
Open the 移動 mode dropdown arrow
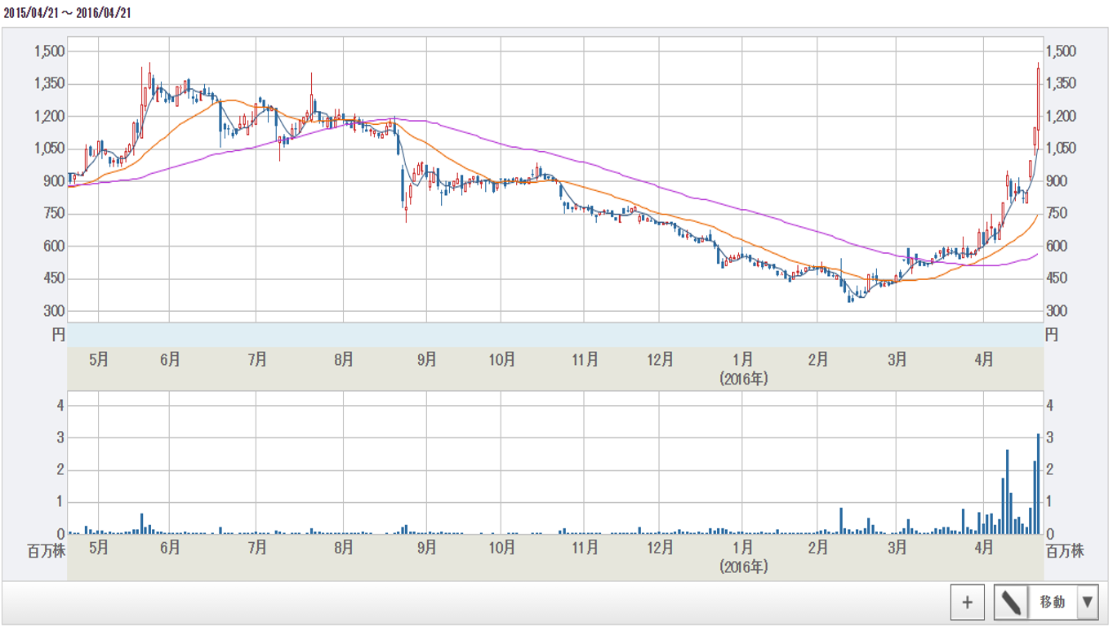pos(1087,603)
